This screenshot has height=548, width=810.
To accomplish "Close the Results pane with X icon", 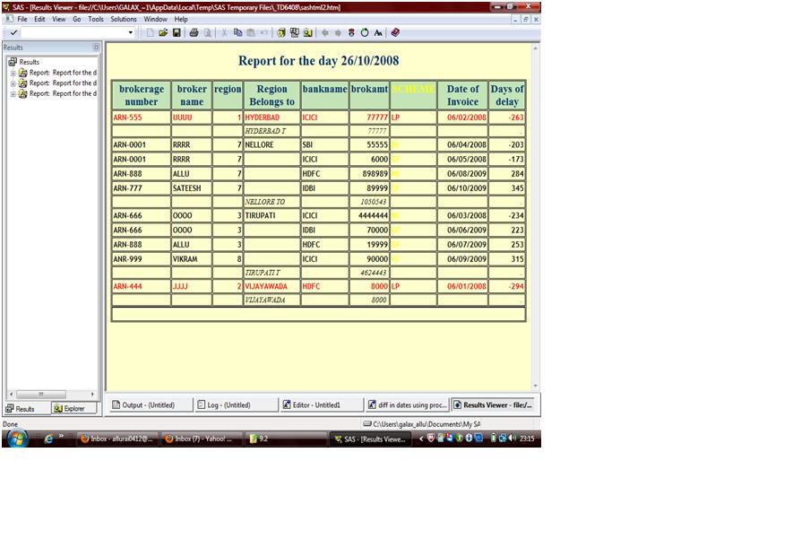I will tap(96, 47).
